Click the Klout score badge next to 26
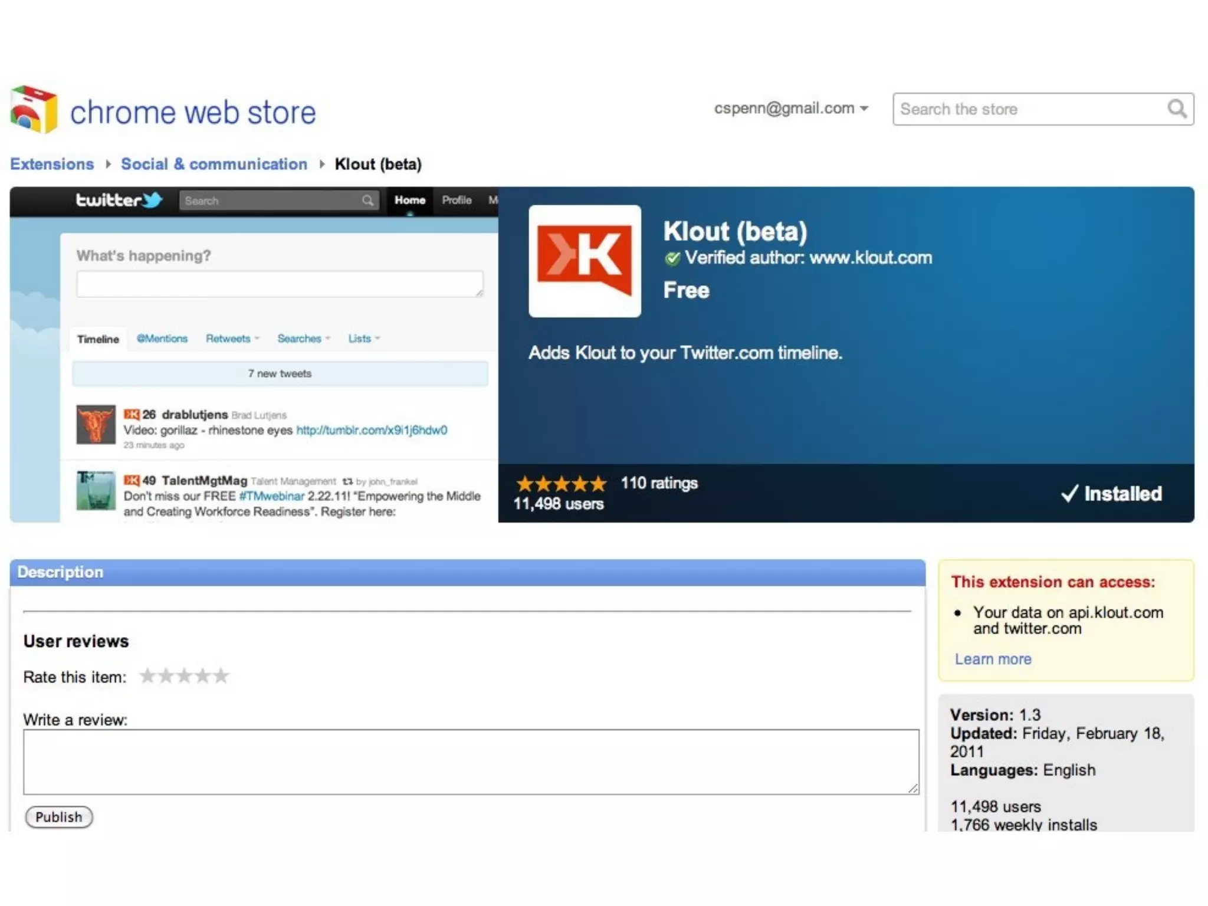 point(132,415)
